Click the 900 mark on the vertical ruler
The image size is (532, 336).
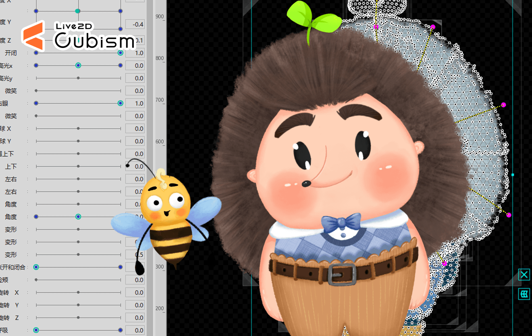pyautogui.click(x=160, y=17)
